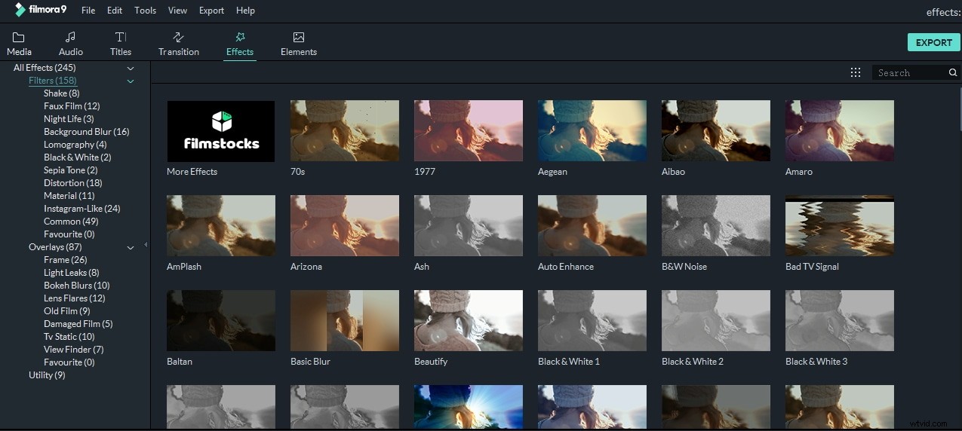The width and height of the screenshot is (962, 431).
Task: Select the AmPlash filter thumbnail
Action: (x=221, y=226)
